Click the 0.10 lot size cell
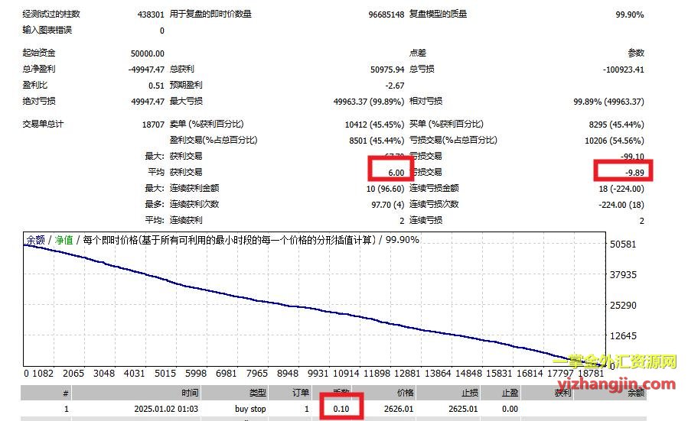The image size is (688, 421). 341,409
